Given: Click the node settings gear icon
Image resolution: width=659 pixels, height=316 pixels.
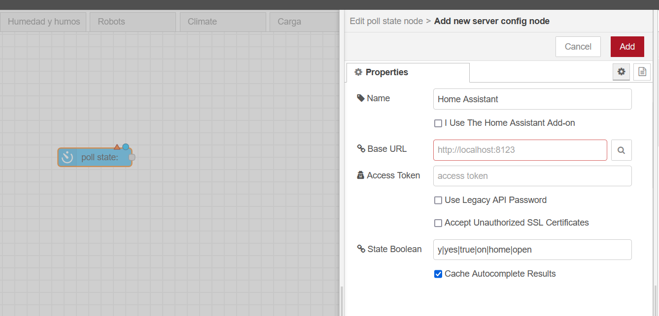Looking at the screenshot, I should pyautogui.click(x=622, y=72).
